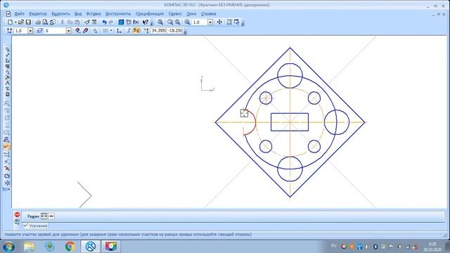Open the Файл menu
The image size is (450, 253).
pyautogui.click(x=19, y=14)
